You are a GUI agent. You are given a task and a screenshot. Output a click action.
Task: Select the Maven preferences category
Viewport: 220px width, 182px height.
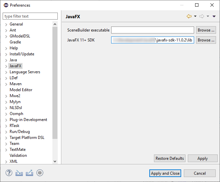pyautogui.click(x=16, y=84)
